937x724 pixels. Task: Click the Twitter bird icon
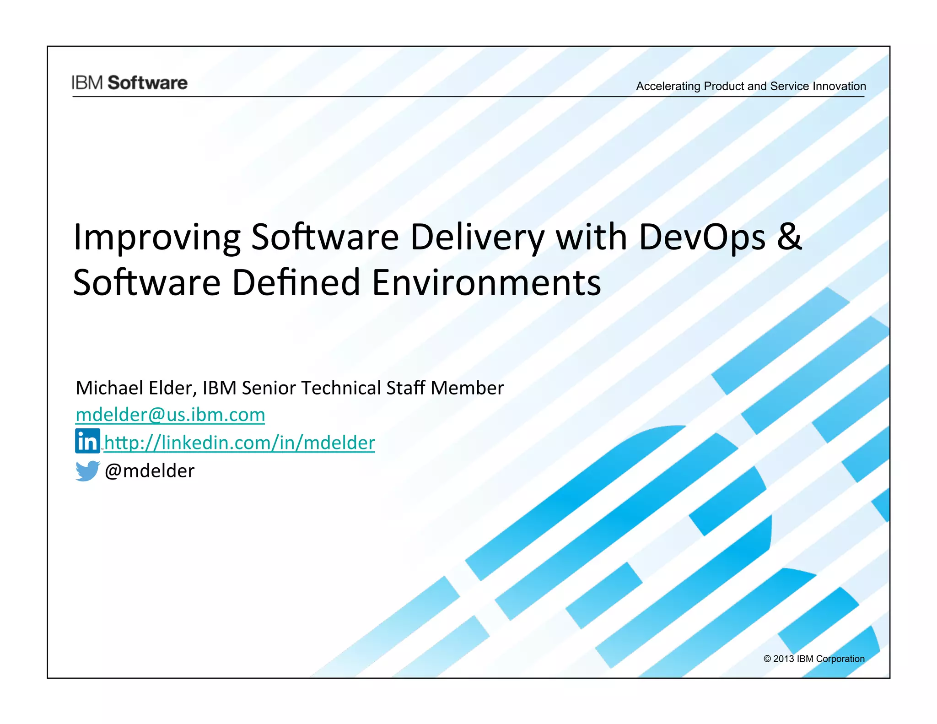tap(87, 470)
